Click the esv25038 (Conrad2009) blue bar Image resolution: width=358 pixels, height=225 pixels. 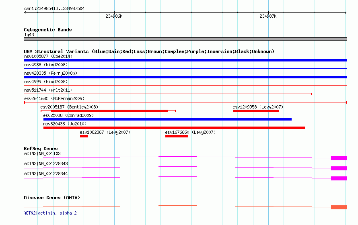pos(167,119)
